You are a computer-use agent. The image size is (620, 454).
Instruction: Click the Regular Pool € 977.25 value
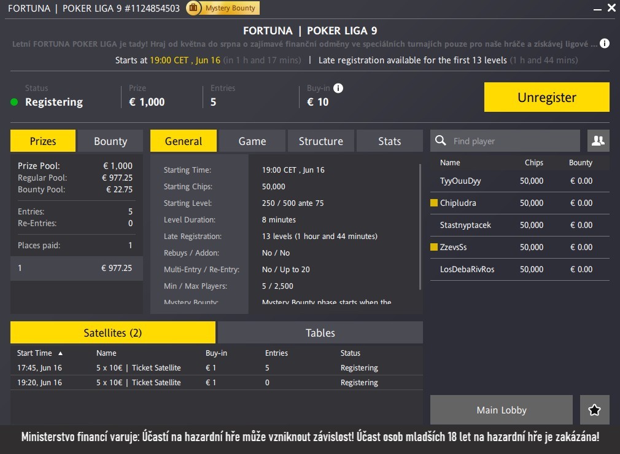point(117,178)
